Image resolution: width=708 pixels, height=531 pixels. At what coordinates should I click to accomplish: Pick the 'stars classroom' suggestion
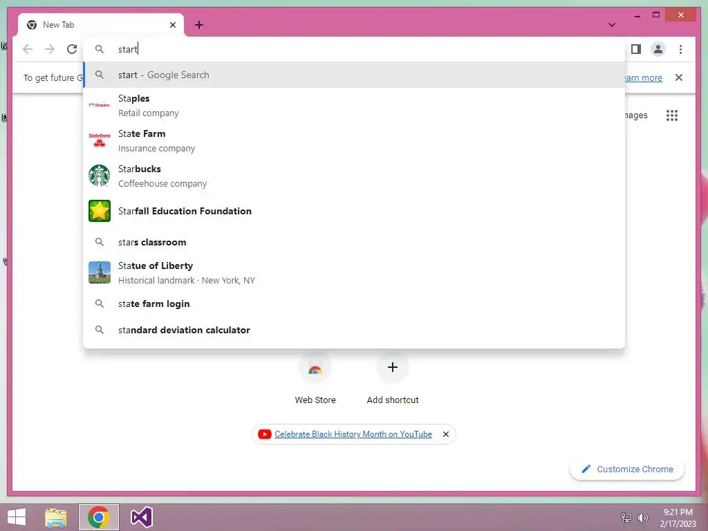point(354,242)
